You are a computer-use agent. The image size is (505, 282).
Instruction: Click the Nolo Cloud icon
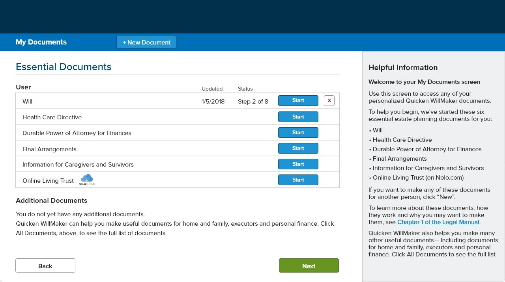87,180
